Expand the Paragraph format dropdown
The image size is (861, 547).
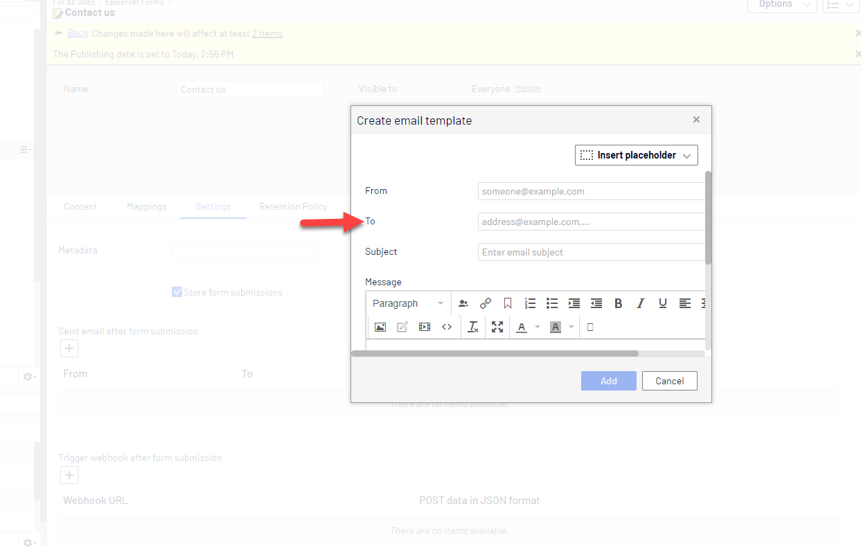408,303
